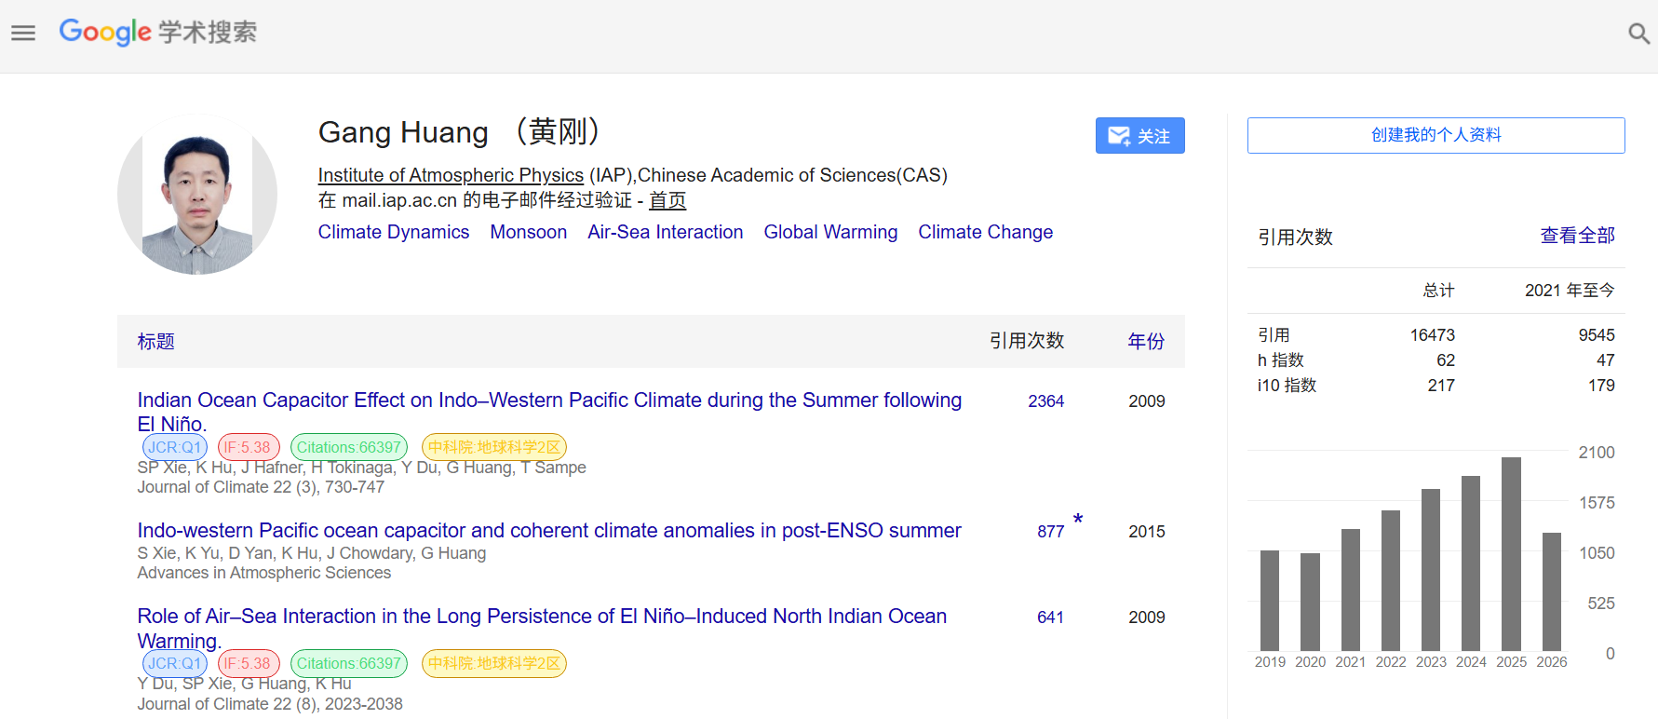Screen dimensions: 1658x719
Task: Click the 2021 年至今 column header
Action: (1570, 291)
